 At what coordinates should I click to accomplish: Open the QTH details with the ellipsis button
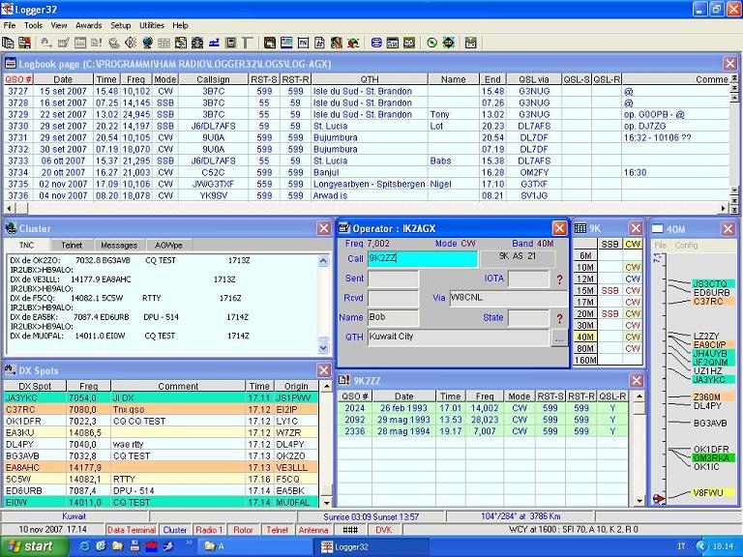(x=558, y=337)
